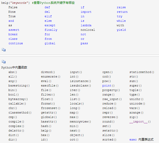Click the 'assert' keyword

(14, 30)
